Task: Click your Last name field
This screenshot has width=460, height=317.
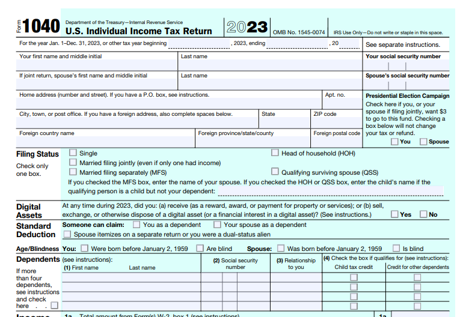Action: click(270, 65)
